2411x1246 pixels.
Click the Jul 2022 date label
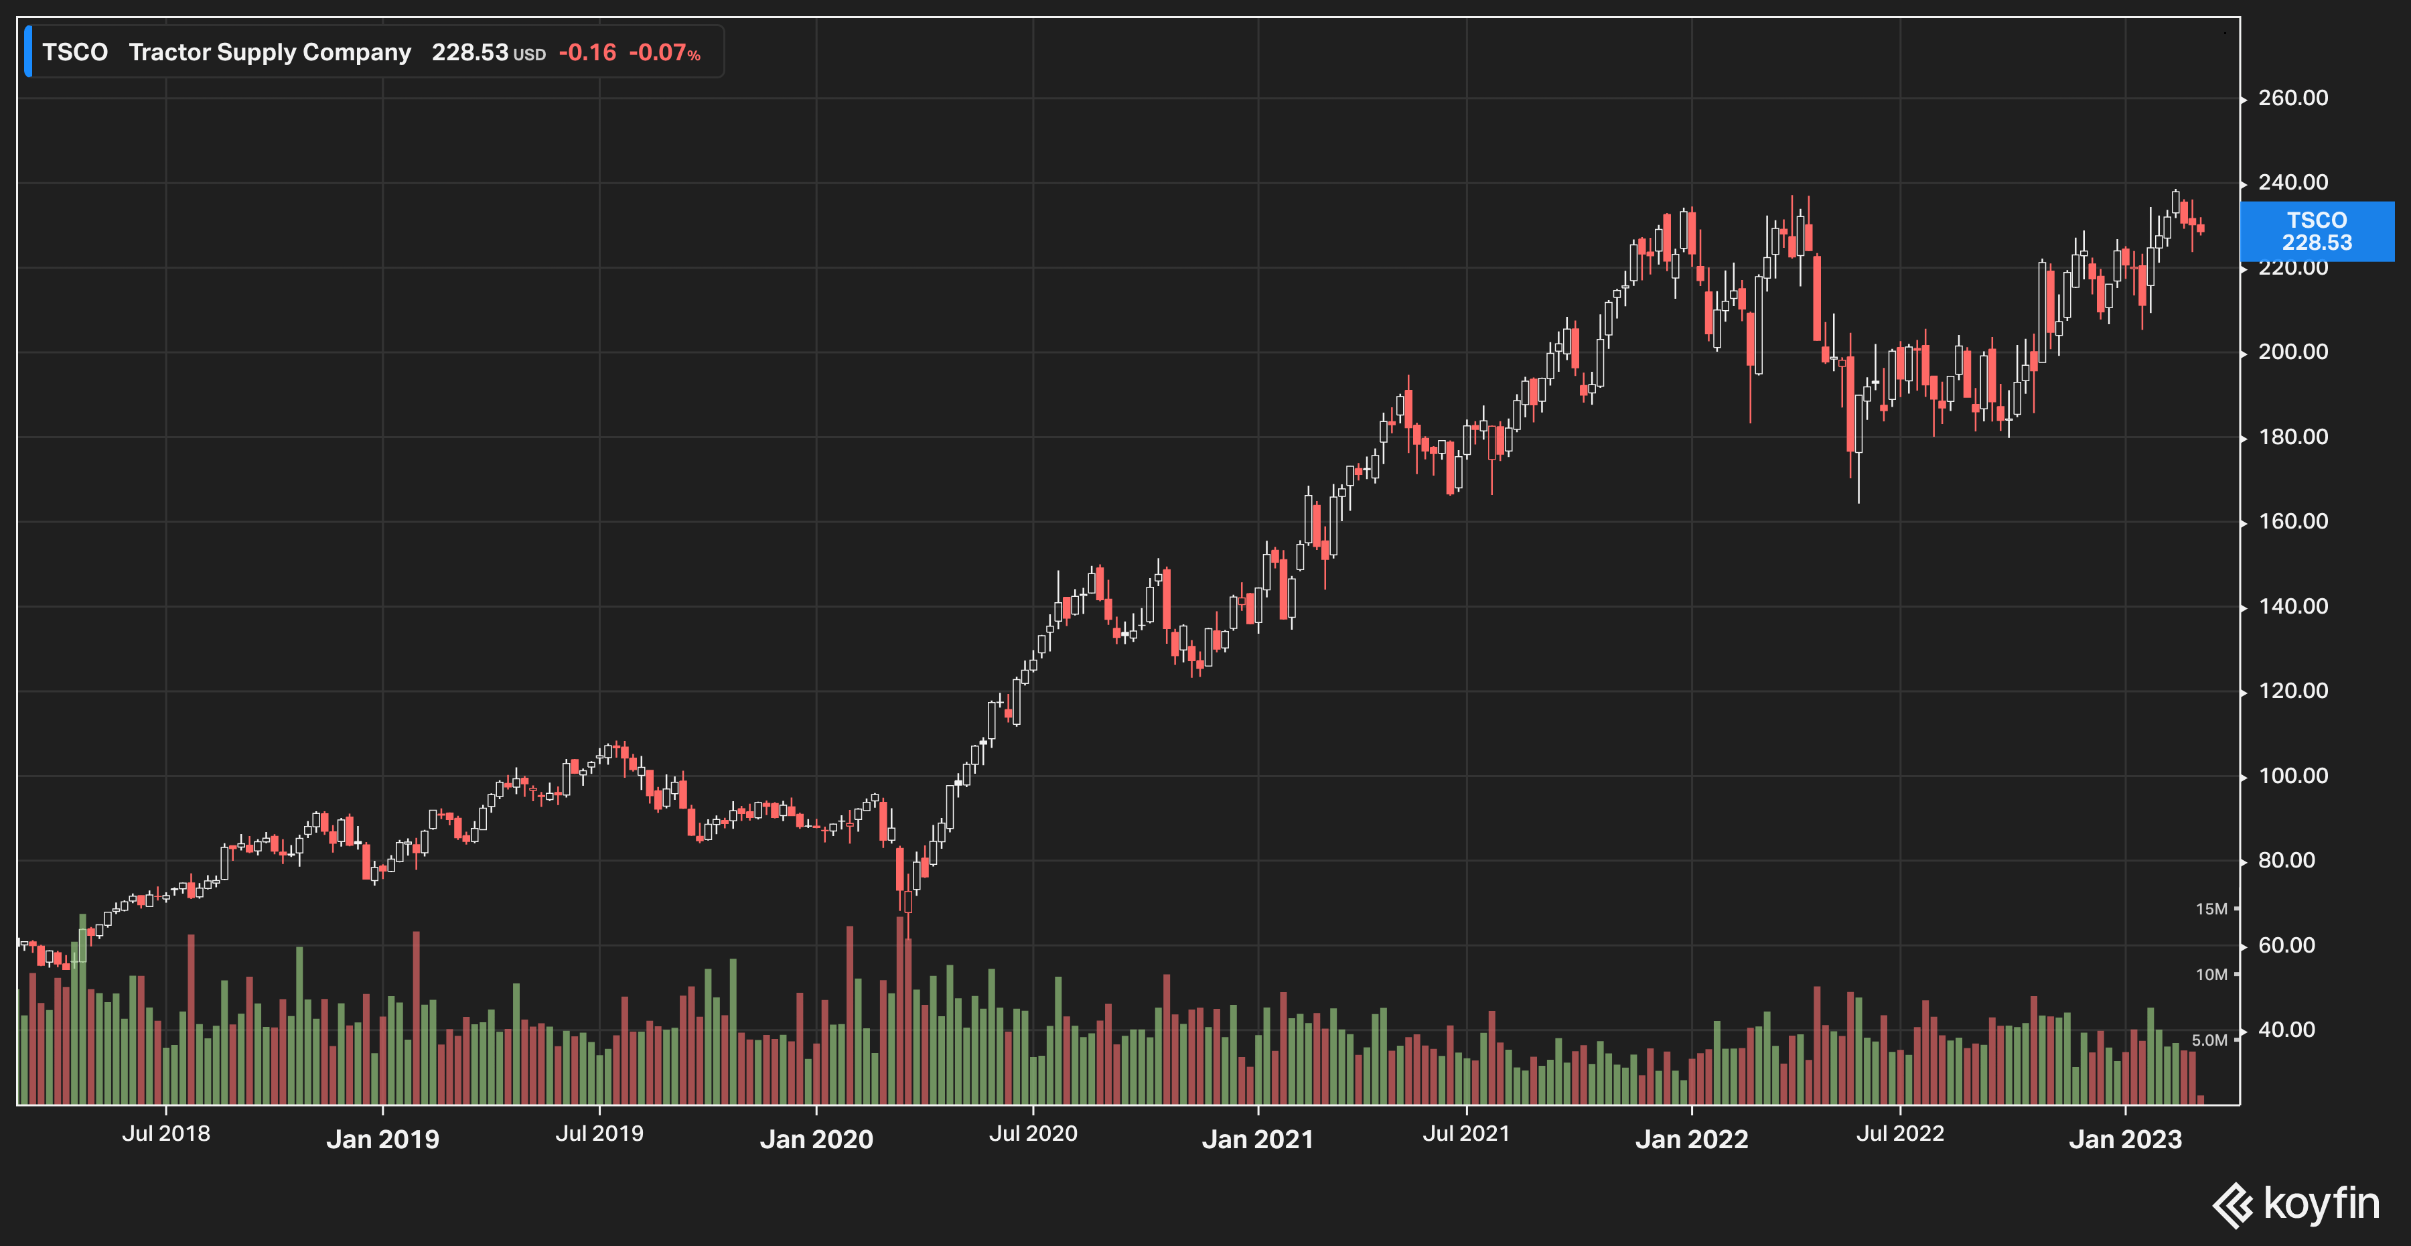point(1900,1133)
